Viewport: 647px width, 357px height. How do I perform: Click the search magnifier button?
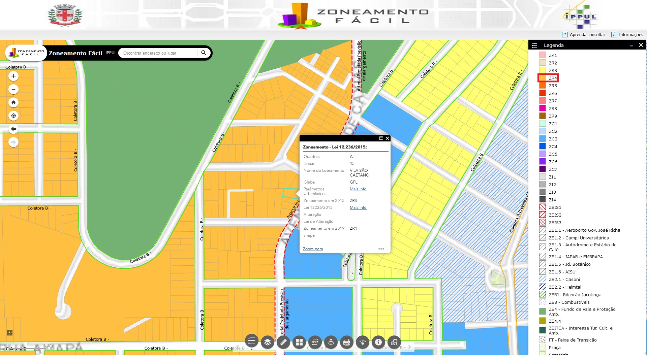pyautogui.click(x=204, y=53)
